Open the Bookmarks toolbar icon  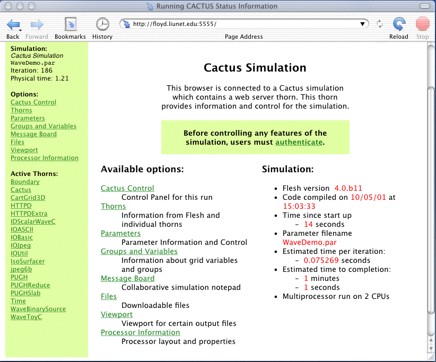(x=70, y=24)
